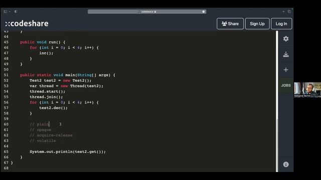321x180 pixels.
Task: Click the 'test2.dec();' line
Action: [x=53, y=108]
